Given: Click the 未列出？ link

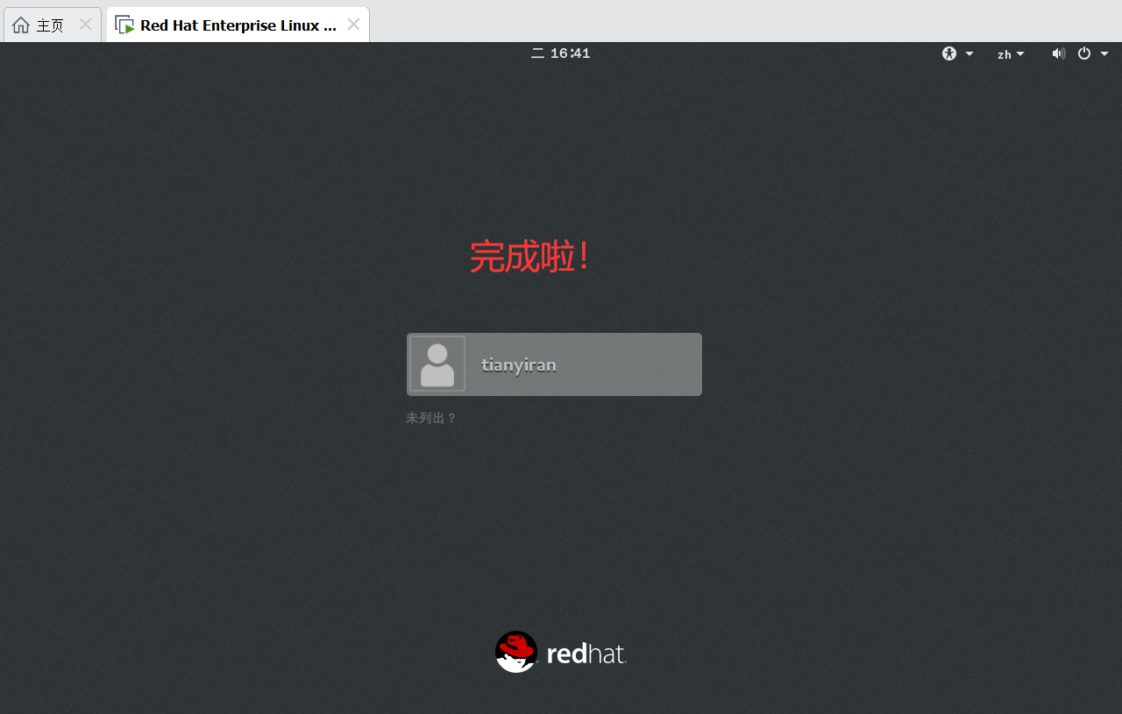Looking at the screenshot, I should coord(431,418).
